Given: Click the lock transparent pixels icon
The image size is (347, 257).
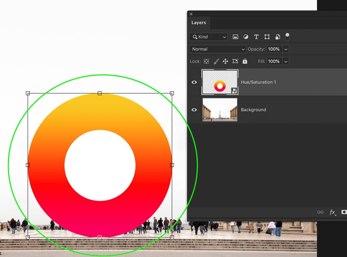Looking at the screenshot, I should click(206, 61).
